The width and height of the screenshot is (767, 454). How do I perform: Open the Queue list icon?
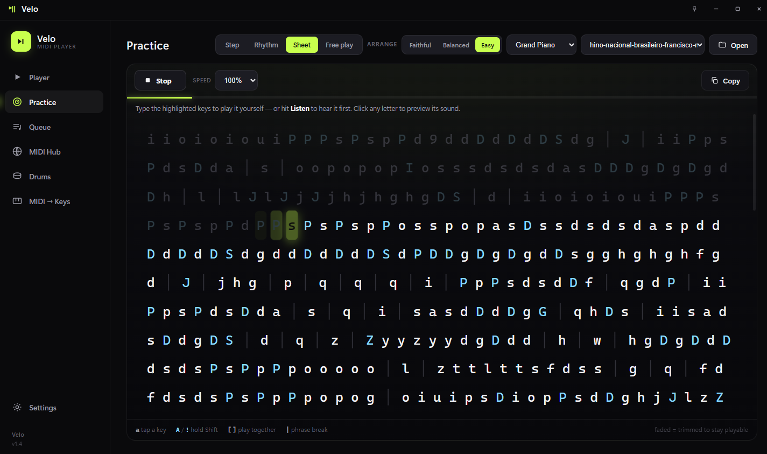point(17,127)
